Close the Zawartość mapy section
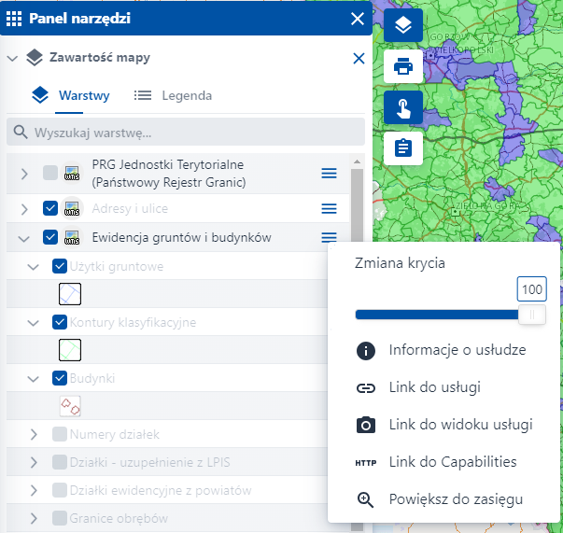The image size is (563, 533). tap(358, 59)
